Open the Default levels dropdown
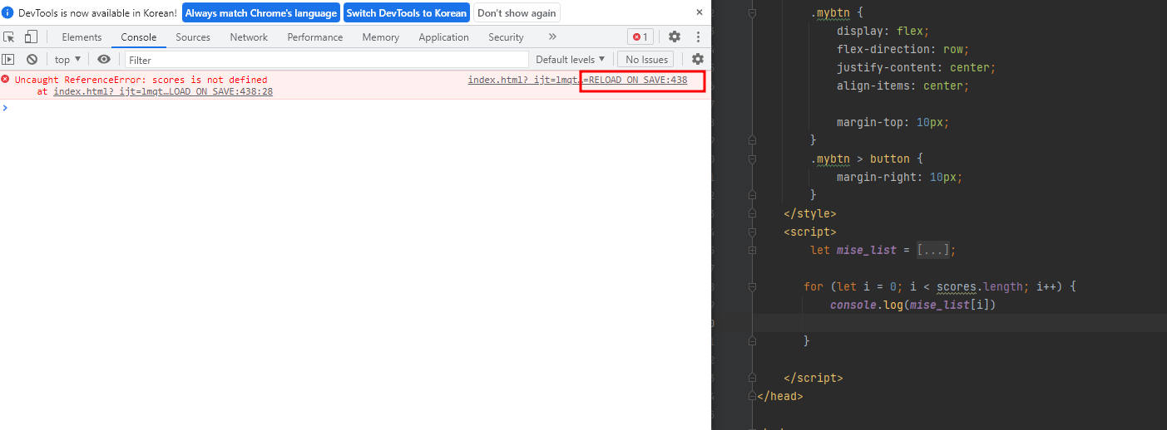This screenshot has height=430, width=1167. pos(571,59)
